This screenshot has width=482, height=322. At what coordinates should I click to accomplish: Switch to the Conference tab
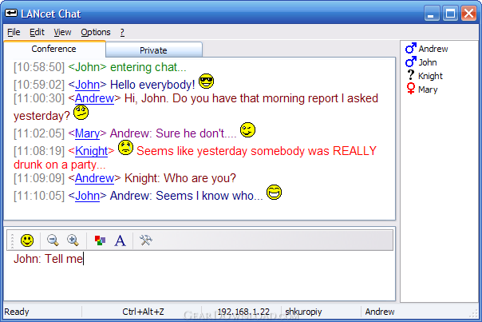pyautogui.click(x=54, y=49)
